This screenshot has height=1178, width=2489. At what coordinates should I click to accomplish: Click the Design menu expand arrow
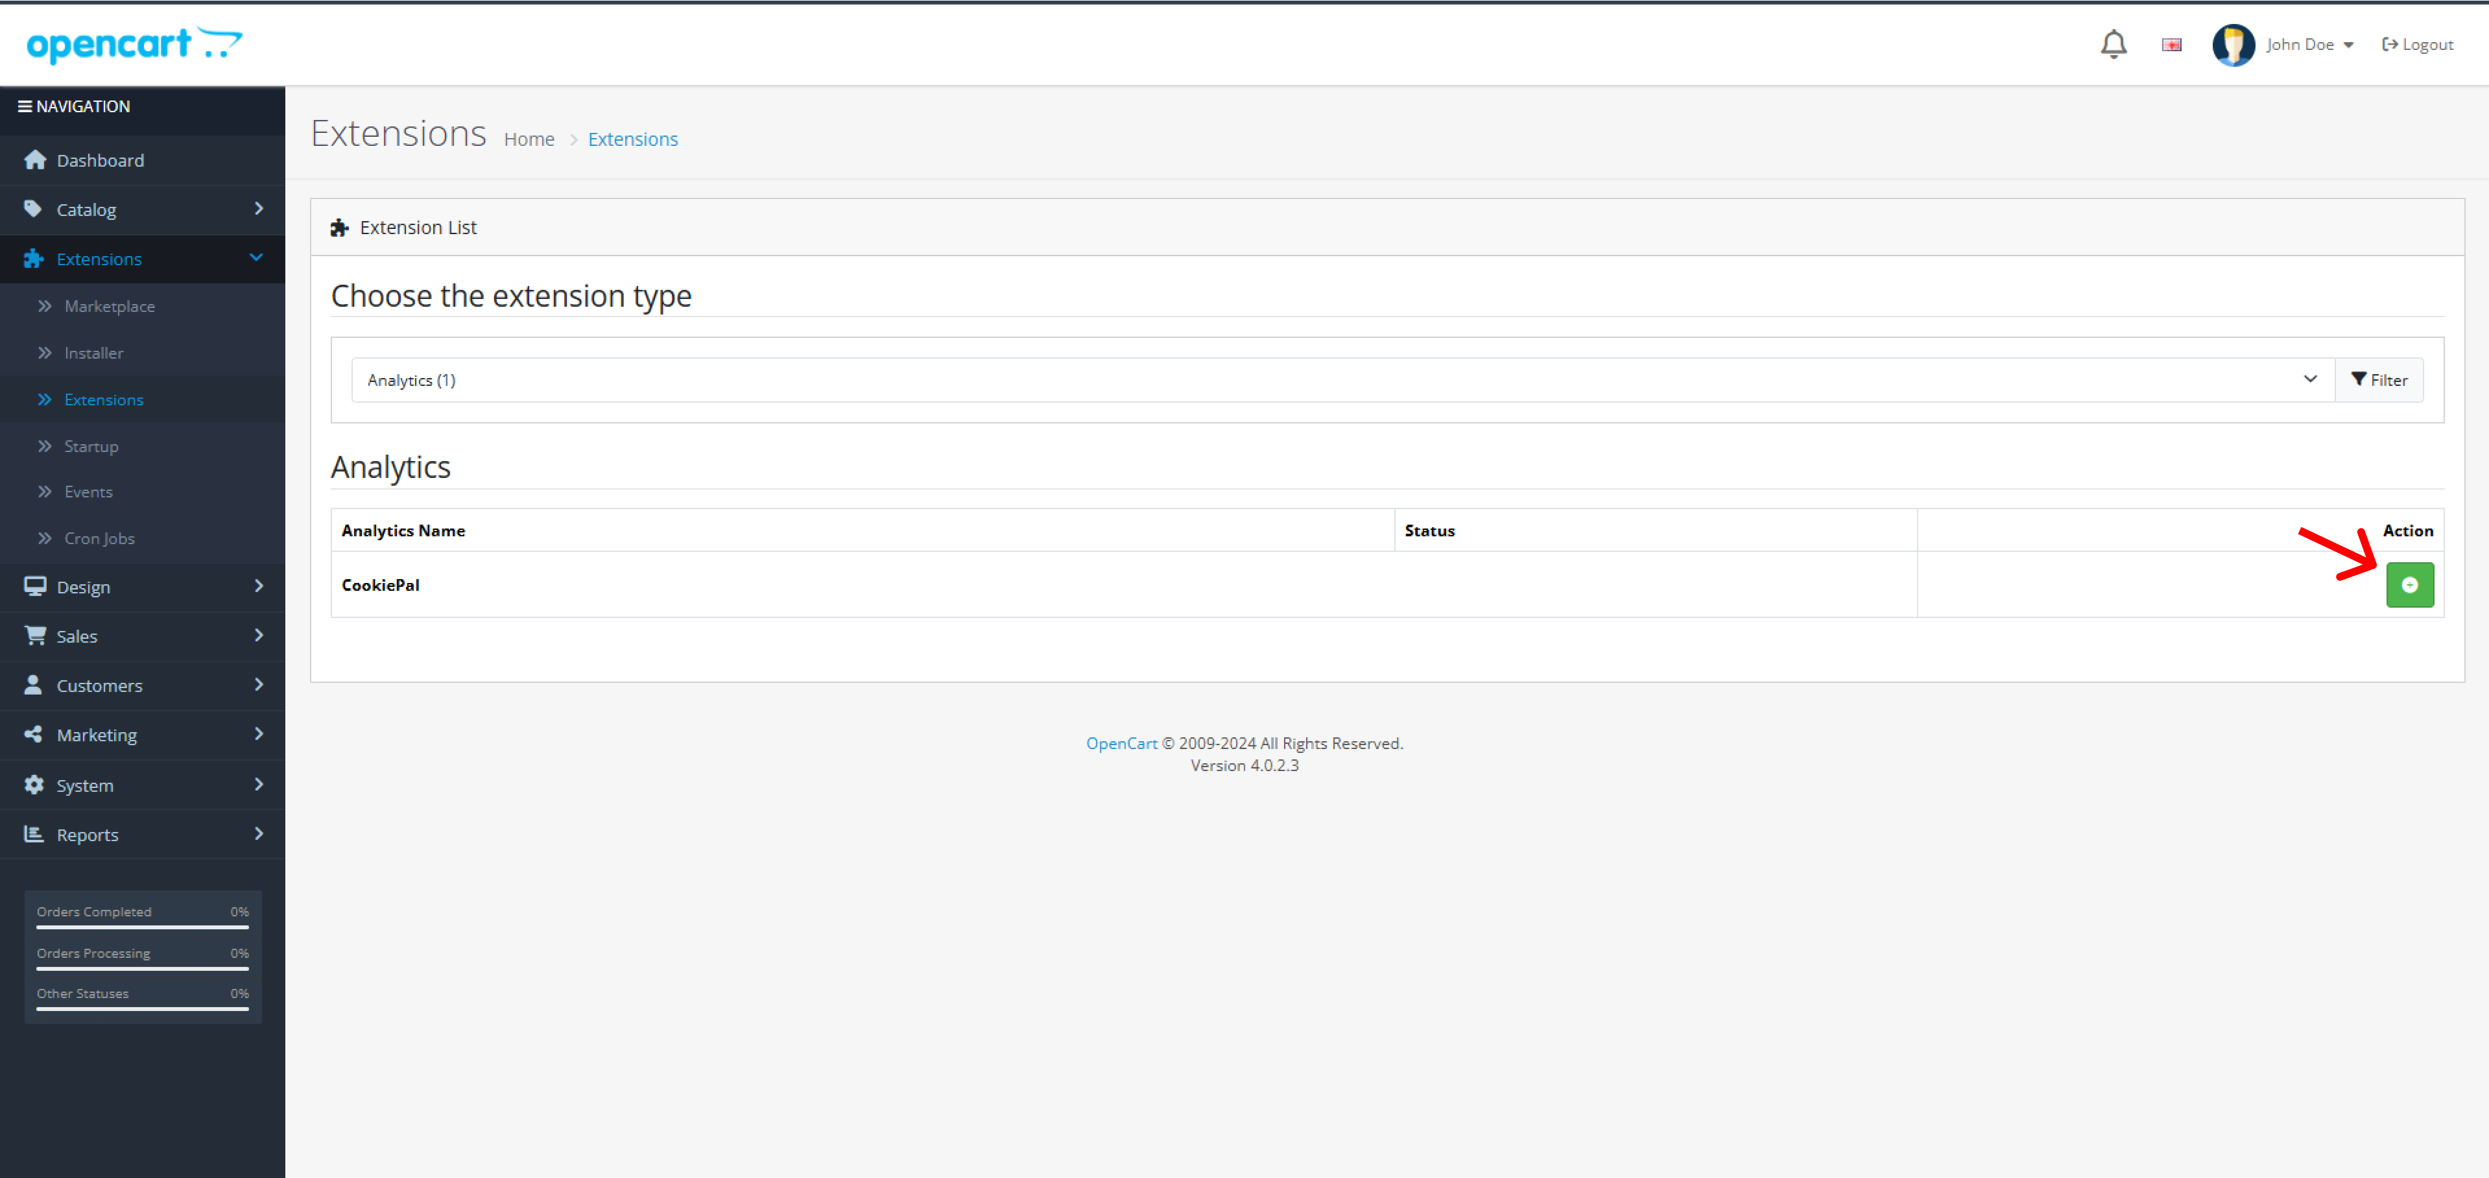(x=259, y=586)
